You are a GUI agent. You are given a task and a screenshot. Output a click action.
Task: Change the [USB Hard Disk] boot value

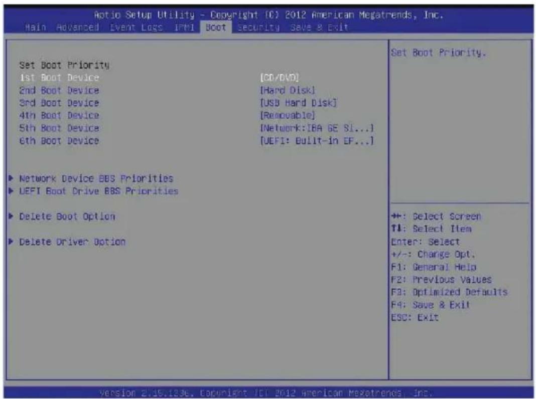point(299,103)
